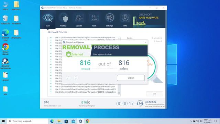Screen dimensions: 220x124
Task: Open the Scan section
Action: 48,20
